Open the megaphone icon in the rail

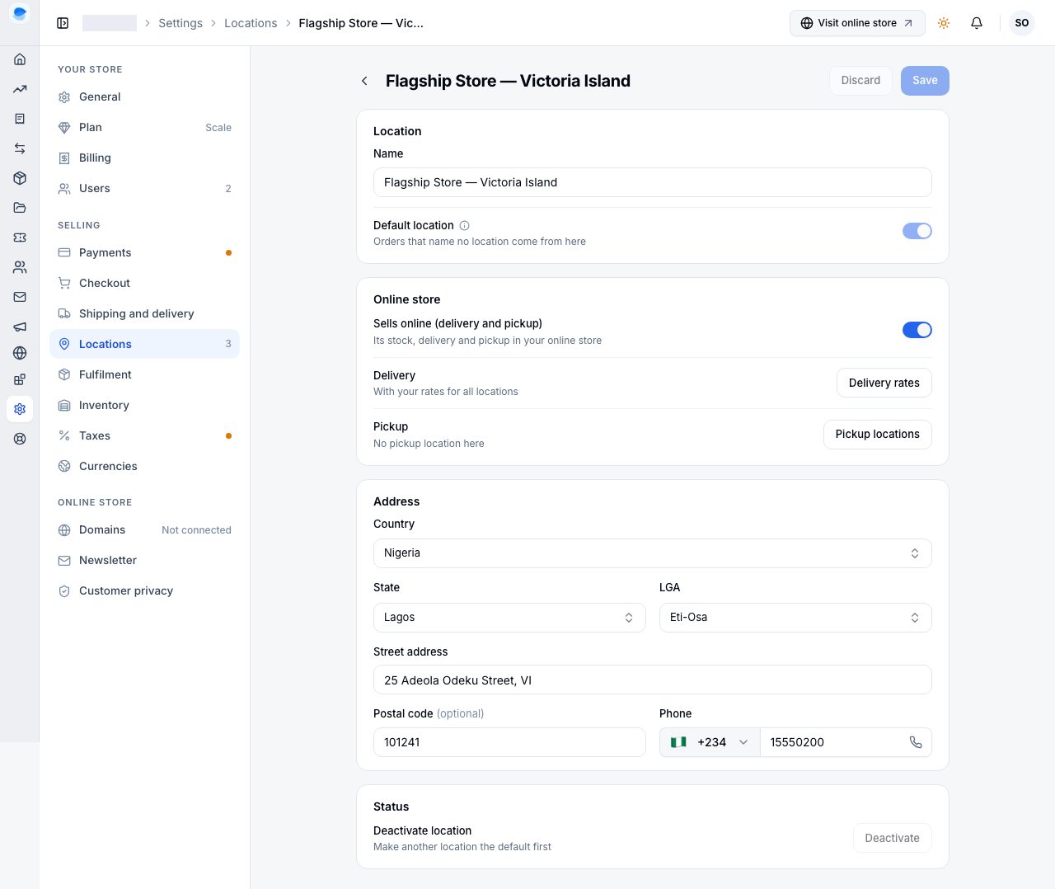click(20, 327)
